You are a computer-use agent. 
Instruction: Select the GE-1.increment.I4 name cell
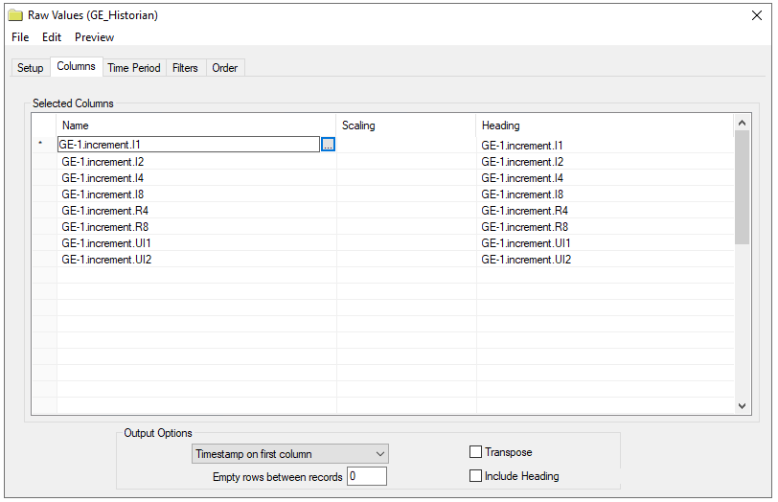196,178
